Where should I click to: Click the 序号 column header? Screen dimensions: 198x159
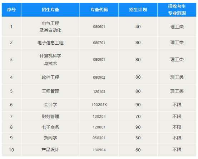coord(11,10)
